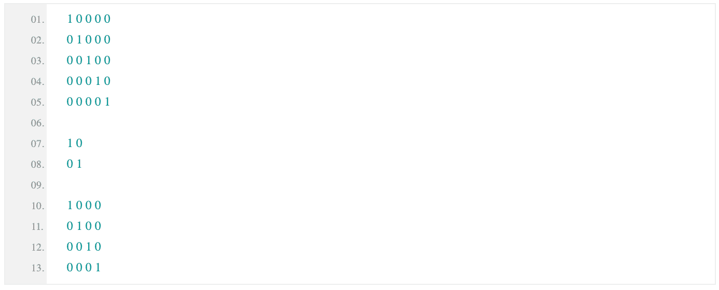
Task: Select the code line '0 1 0 0 0'
Action: click(x=89, y=40)
